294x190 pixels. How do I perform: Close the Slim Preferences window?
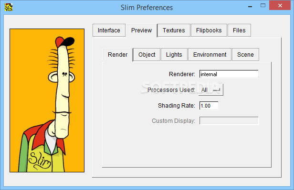[280, 5]
